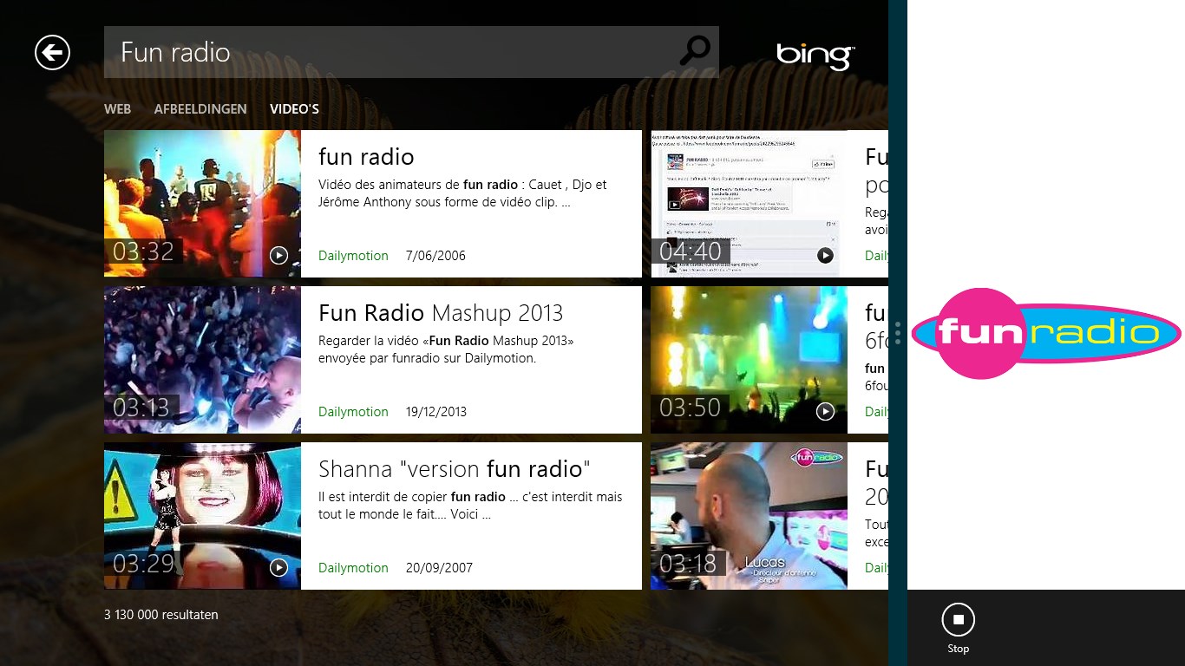Open the 'fun radio' video title

coord(366,157)
